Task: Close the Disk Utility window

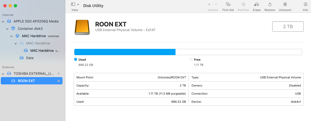Action: [5, 6]
